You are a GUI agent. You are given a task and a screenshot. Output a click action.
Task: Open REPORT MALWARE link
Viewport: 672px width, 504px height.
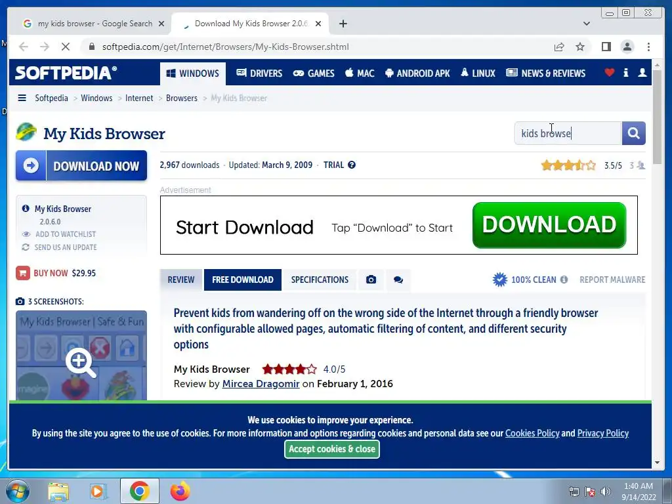(612, 280)
